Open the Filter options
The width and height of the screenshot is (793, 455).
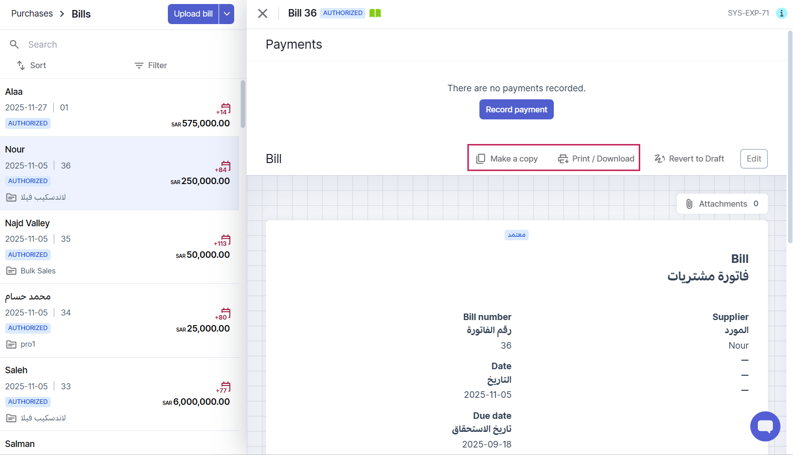tap(151, 66)
